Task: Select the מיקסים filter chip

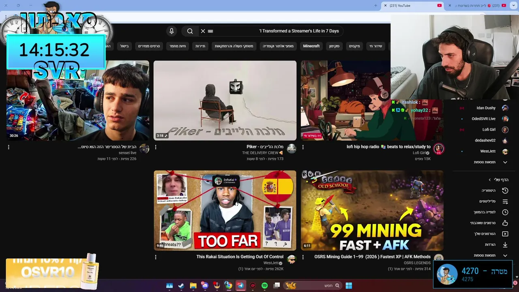Action: (354, 46)
